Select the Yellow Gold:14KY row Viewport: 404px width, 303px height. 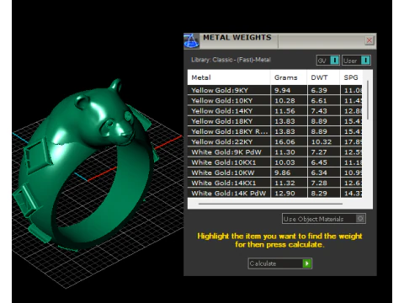tap(275, 111)
